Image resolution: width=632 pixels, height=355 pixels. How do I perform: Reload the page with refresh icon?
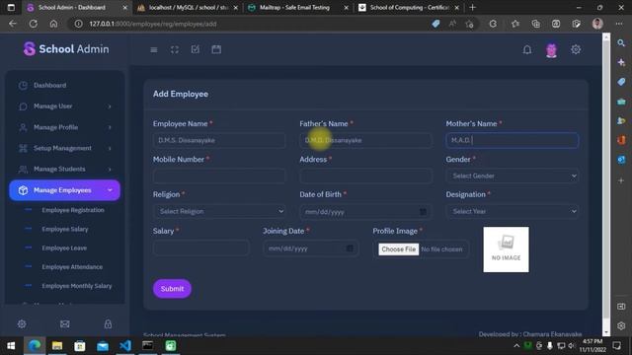click(x=33, y=24)
